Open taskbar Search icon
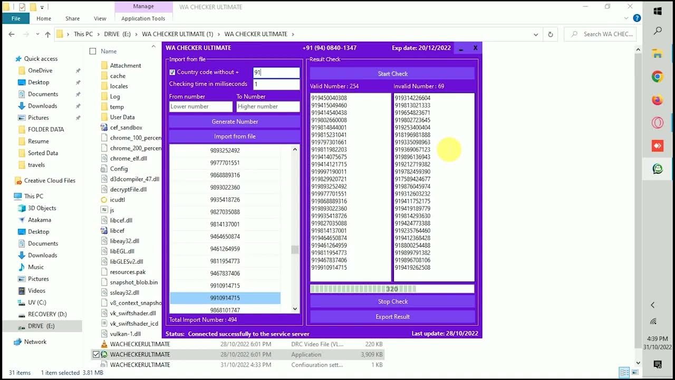The width and height of the screenshot is (675, 380). [658, 31]
